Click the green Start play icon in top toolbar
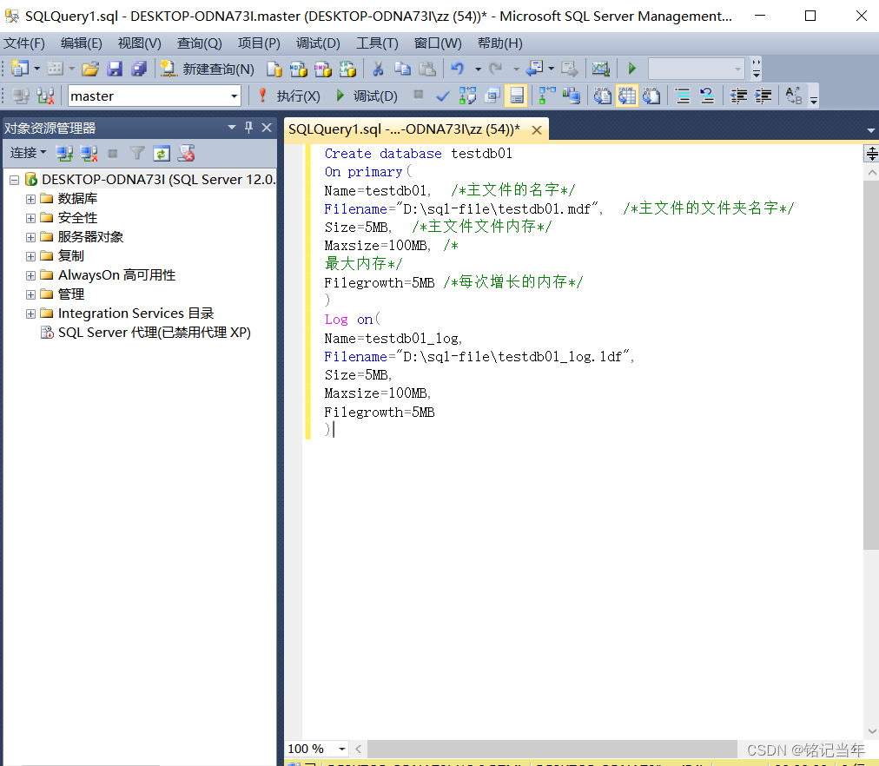Image resolution: width=879 pixels, height=766 pixels. click(x=631, y=69)
